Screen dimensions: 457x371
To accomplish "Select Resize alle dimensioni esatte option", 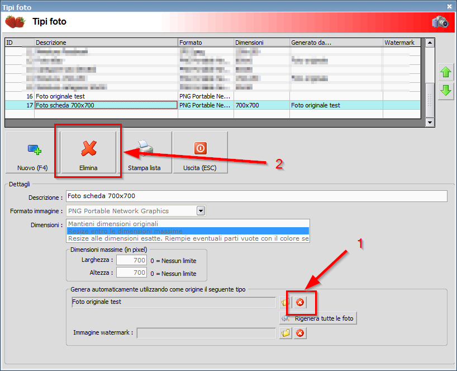I will pos(188,238).
